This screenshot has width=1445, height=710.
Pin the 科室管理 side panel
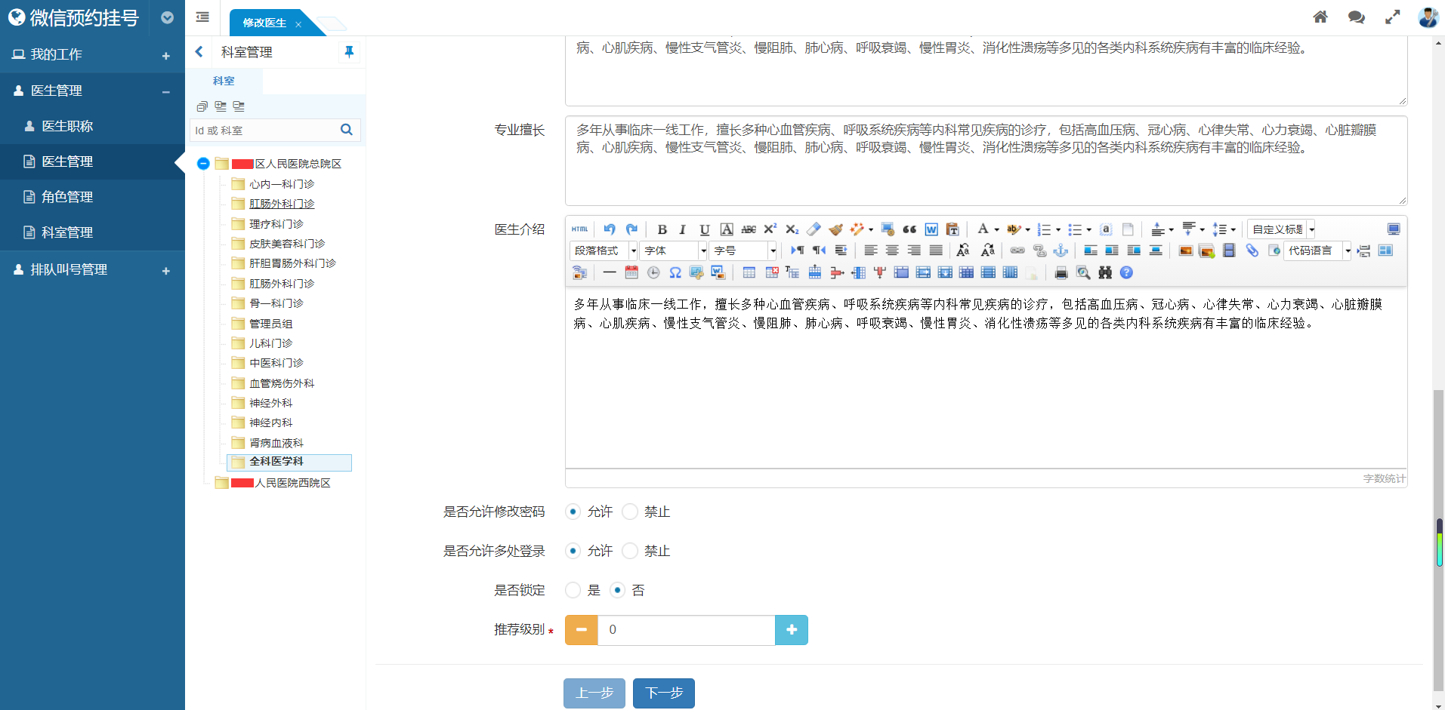pos(349,51)
